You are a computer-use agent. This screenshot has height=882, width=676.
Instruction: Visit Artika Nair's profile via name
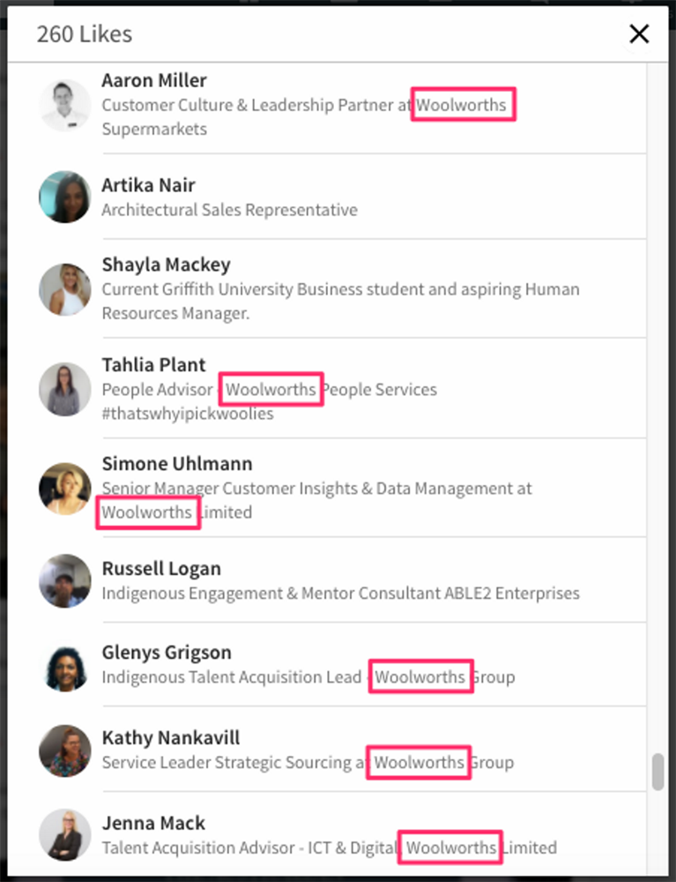point(148,185)
